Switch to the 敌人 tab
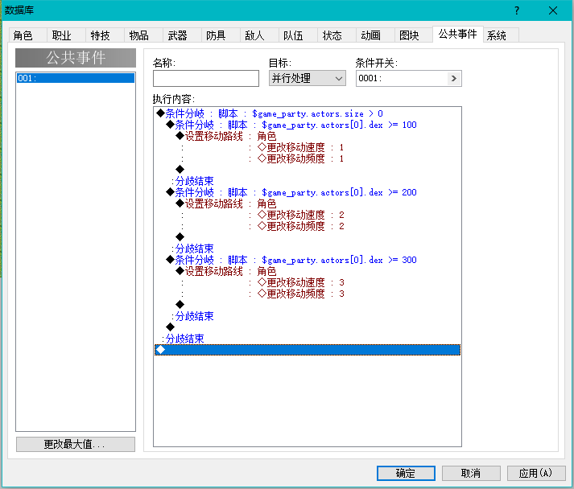The image size is (574, 489). coord(259,35)
